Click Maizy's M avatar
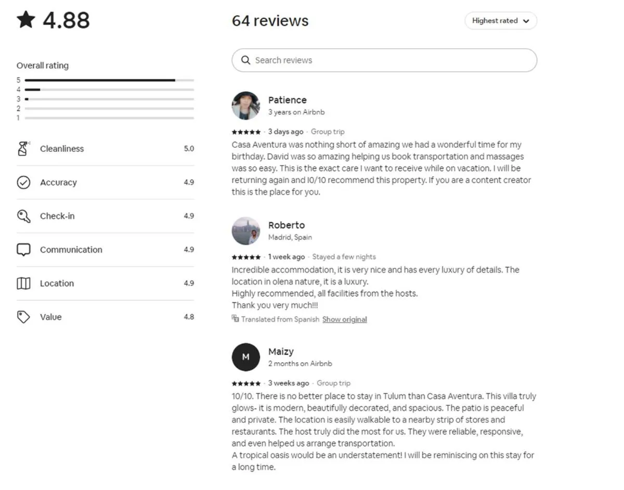The height and width of the screenshot is (490, 624). [x=245, y=357]
